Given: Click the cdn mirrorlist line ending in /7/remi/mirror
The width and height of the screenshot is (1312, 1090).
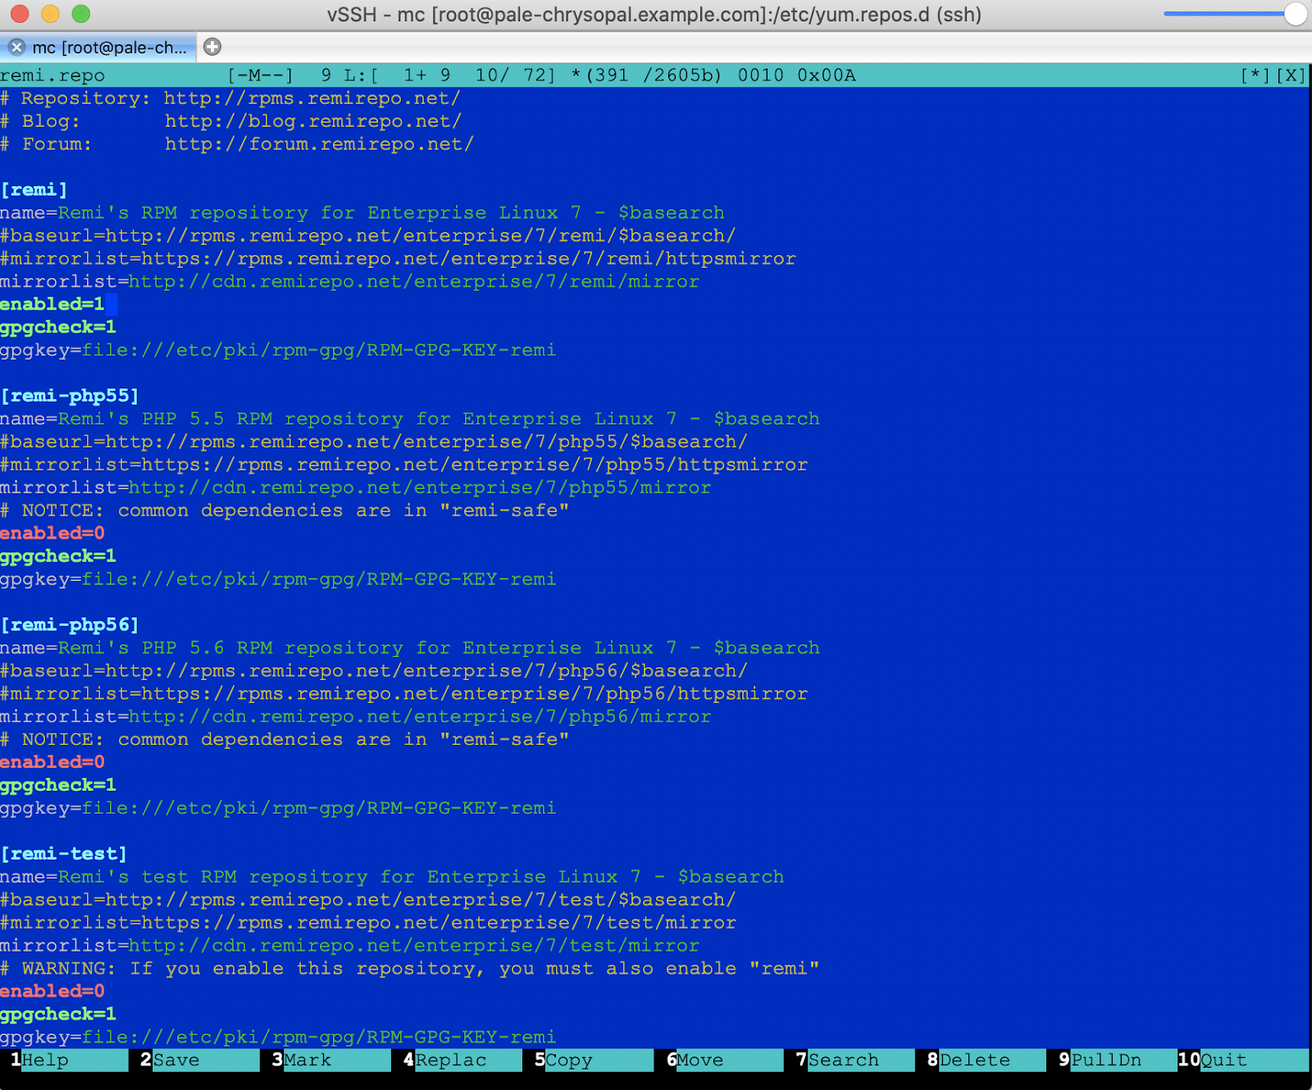Looking at the screenshot, I should click(350, 282).
